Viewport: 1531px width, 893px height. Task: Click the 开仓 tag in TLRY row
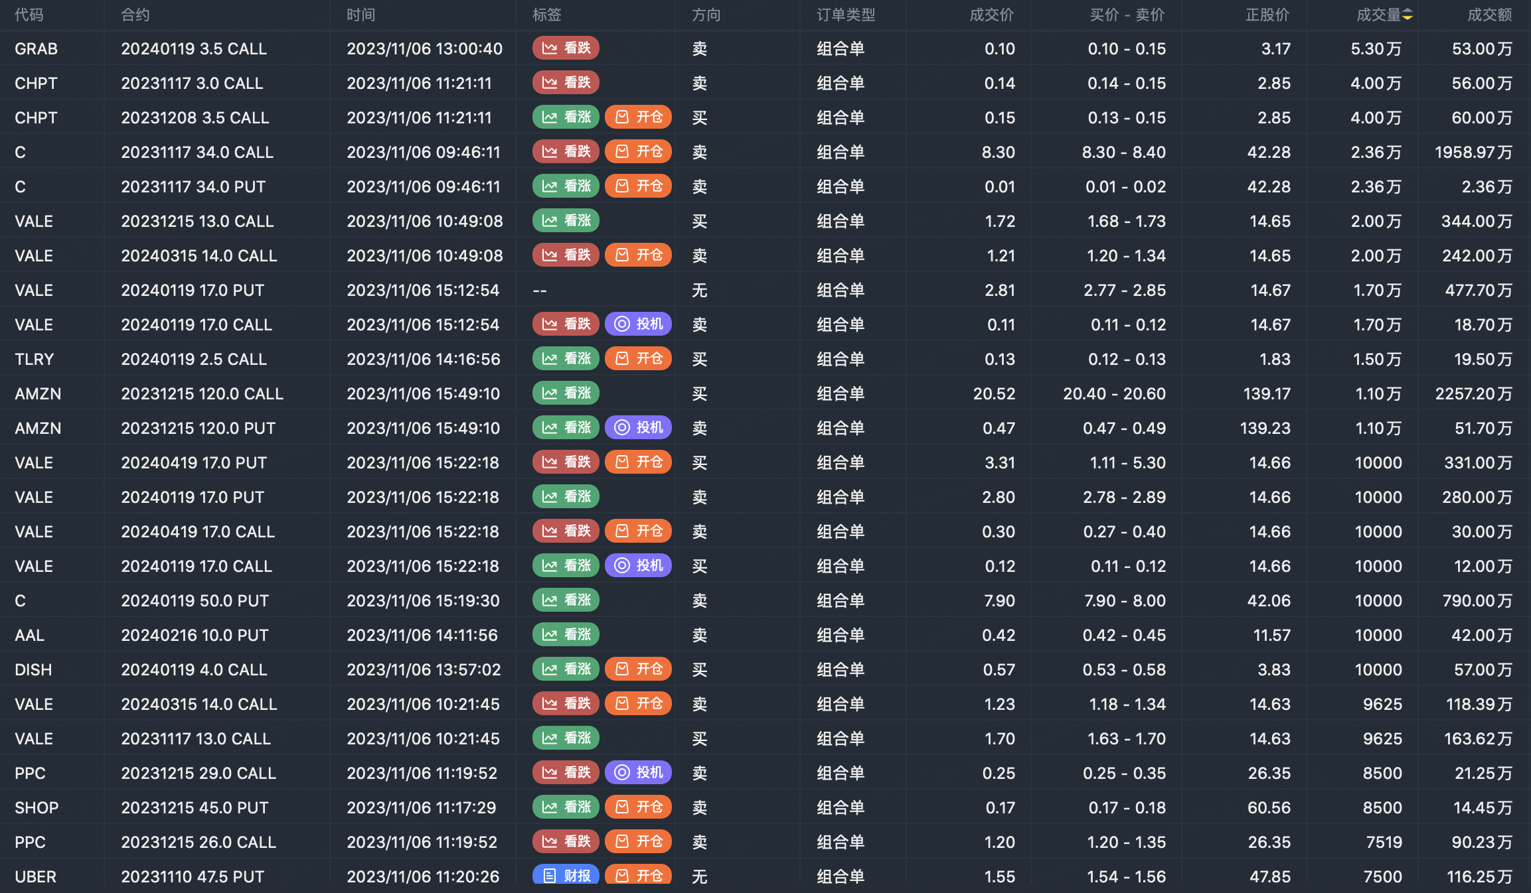tap(639, 358)
